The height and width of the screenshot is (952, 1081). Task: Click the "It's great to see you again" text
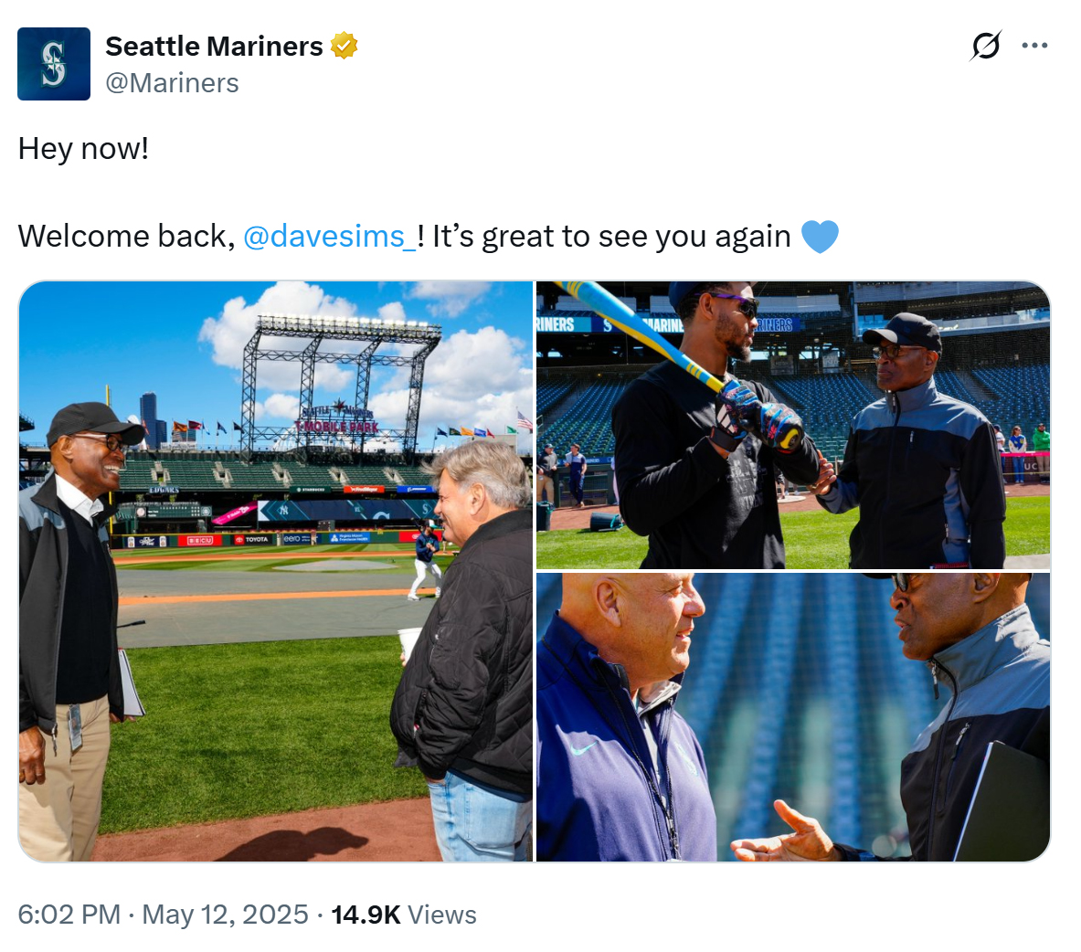(611, 237)
